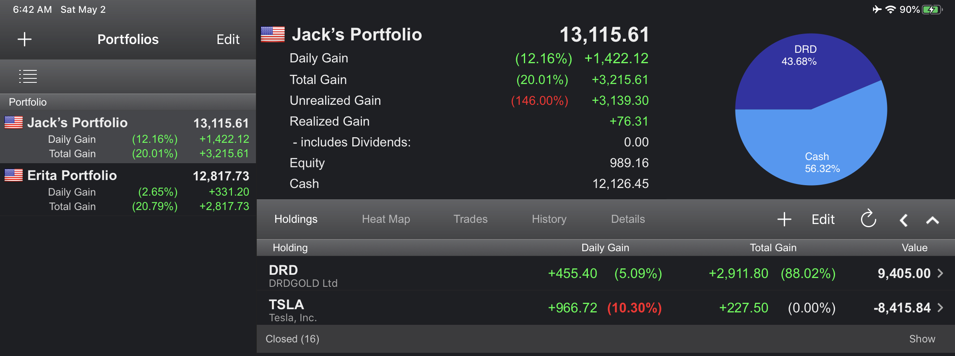Image resolution: width=955 pixels, height=356 pixels.
Task: Tap the US flag beside Jack's Portfolio header
Action: pos(273,34)
